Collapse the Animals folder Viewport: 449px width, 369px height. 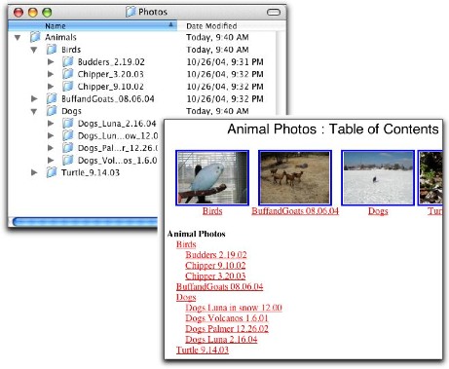point(18,38)
